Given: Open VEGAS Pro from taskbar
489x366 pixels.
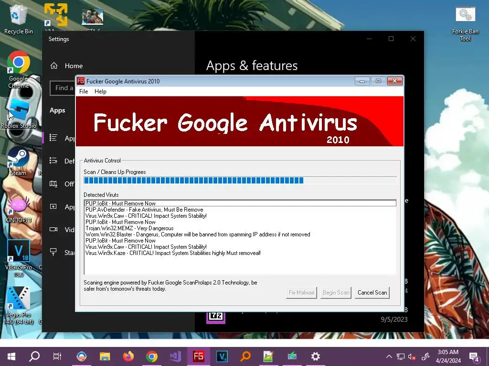Looking at the screenshot, I should click(x=222, y=356).
